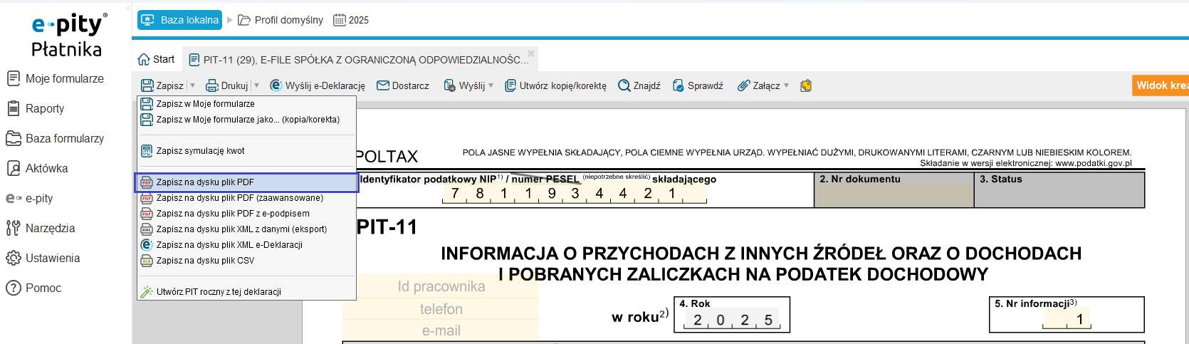This screenshot has height=344, width=1189.
Task: Click the Wyślij e-Deklarację icon
Action: click(x=276, y=85)
